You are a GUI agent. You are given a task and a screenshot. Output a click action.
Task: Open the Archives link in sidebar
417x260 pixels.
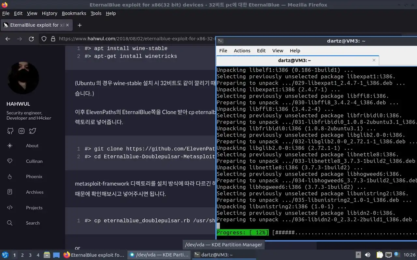click(35, 192)
